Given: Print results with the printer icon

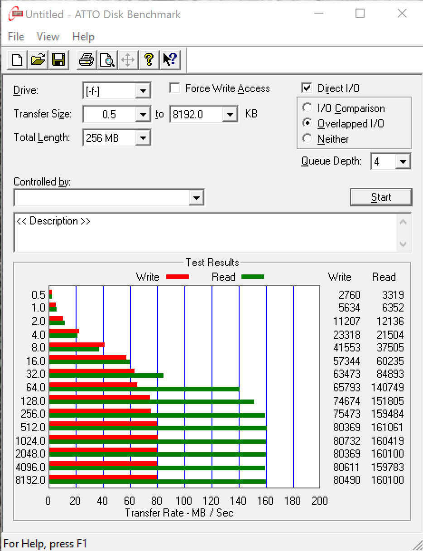Looking at the screenshot, I should 86,59.
